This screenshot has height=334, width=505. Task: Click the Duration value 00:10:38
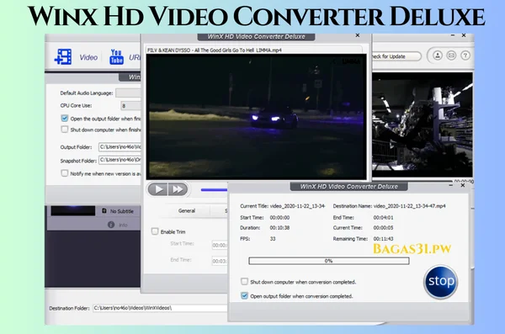coord(279,227)
